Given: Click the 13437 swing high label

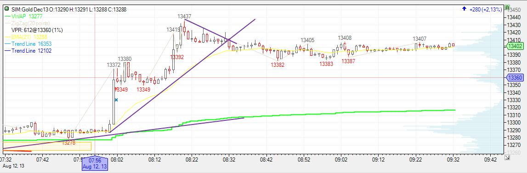Looking at the screenshot, I should 185,16.
